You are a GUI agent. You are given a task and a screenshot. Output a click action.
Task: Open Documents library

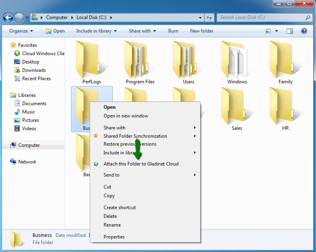[30, 104]
